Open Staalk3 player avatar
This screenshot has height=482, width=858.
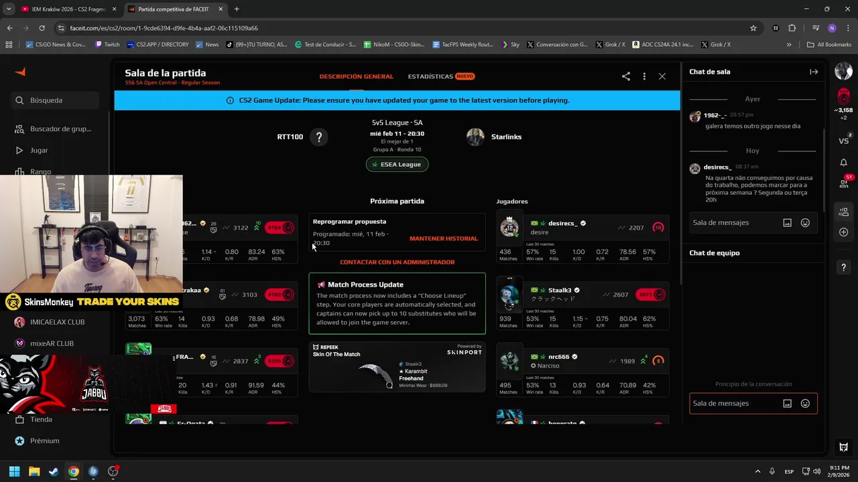(x=509, y=295)
